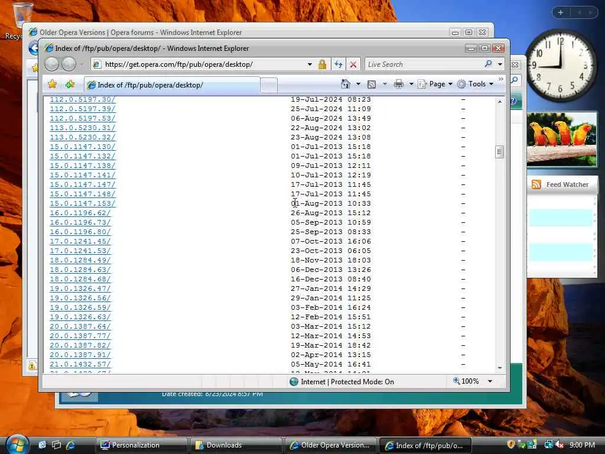Click Switch between windows Quick Launch icon
The image size is (605, 454).
(x=56, y=445)
